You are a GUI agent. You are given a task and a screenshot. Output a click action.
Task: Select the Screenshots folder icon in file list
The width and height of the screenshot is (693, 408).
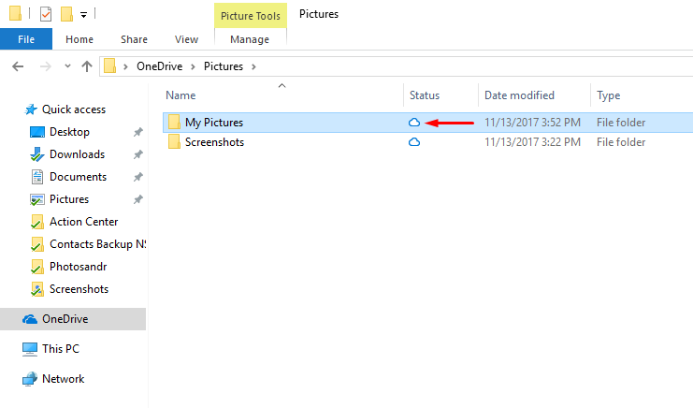click(174, 142)
